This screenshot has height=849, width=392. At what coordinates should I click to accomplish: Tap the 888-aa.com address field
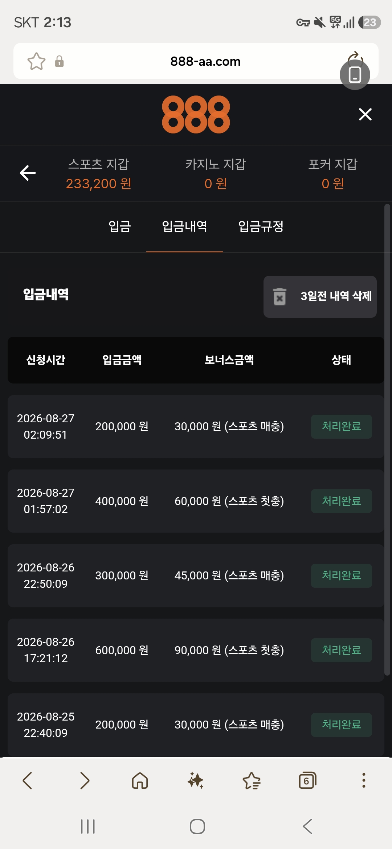pyautogui.click(x=205, y=61)
